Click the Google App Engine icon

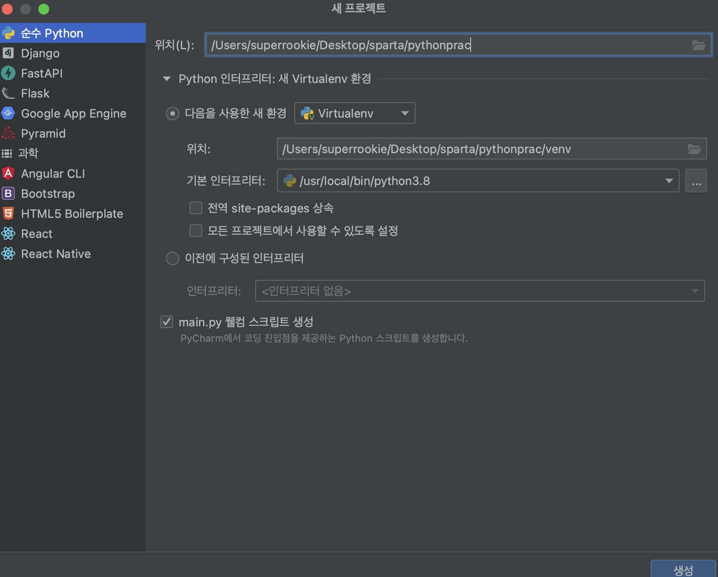(x=8, y=113)
